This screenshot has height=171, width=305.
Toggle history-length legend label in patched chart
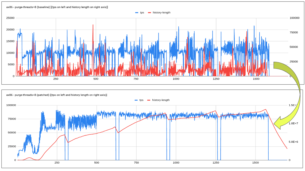point(161,100)
